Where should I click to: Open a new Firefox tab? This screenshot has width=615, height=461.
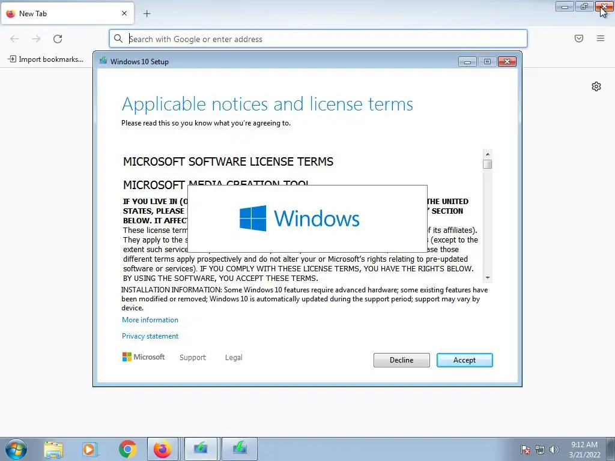[x=147, y=14]
